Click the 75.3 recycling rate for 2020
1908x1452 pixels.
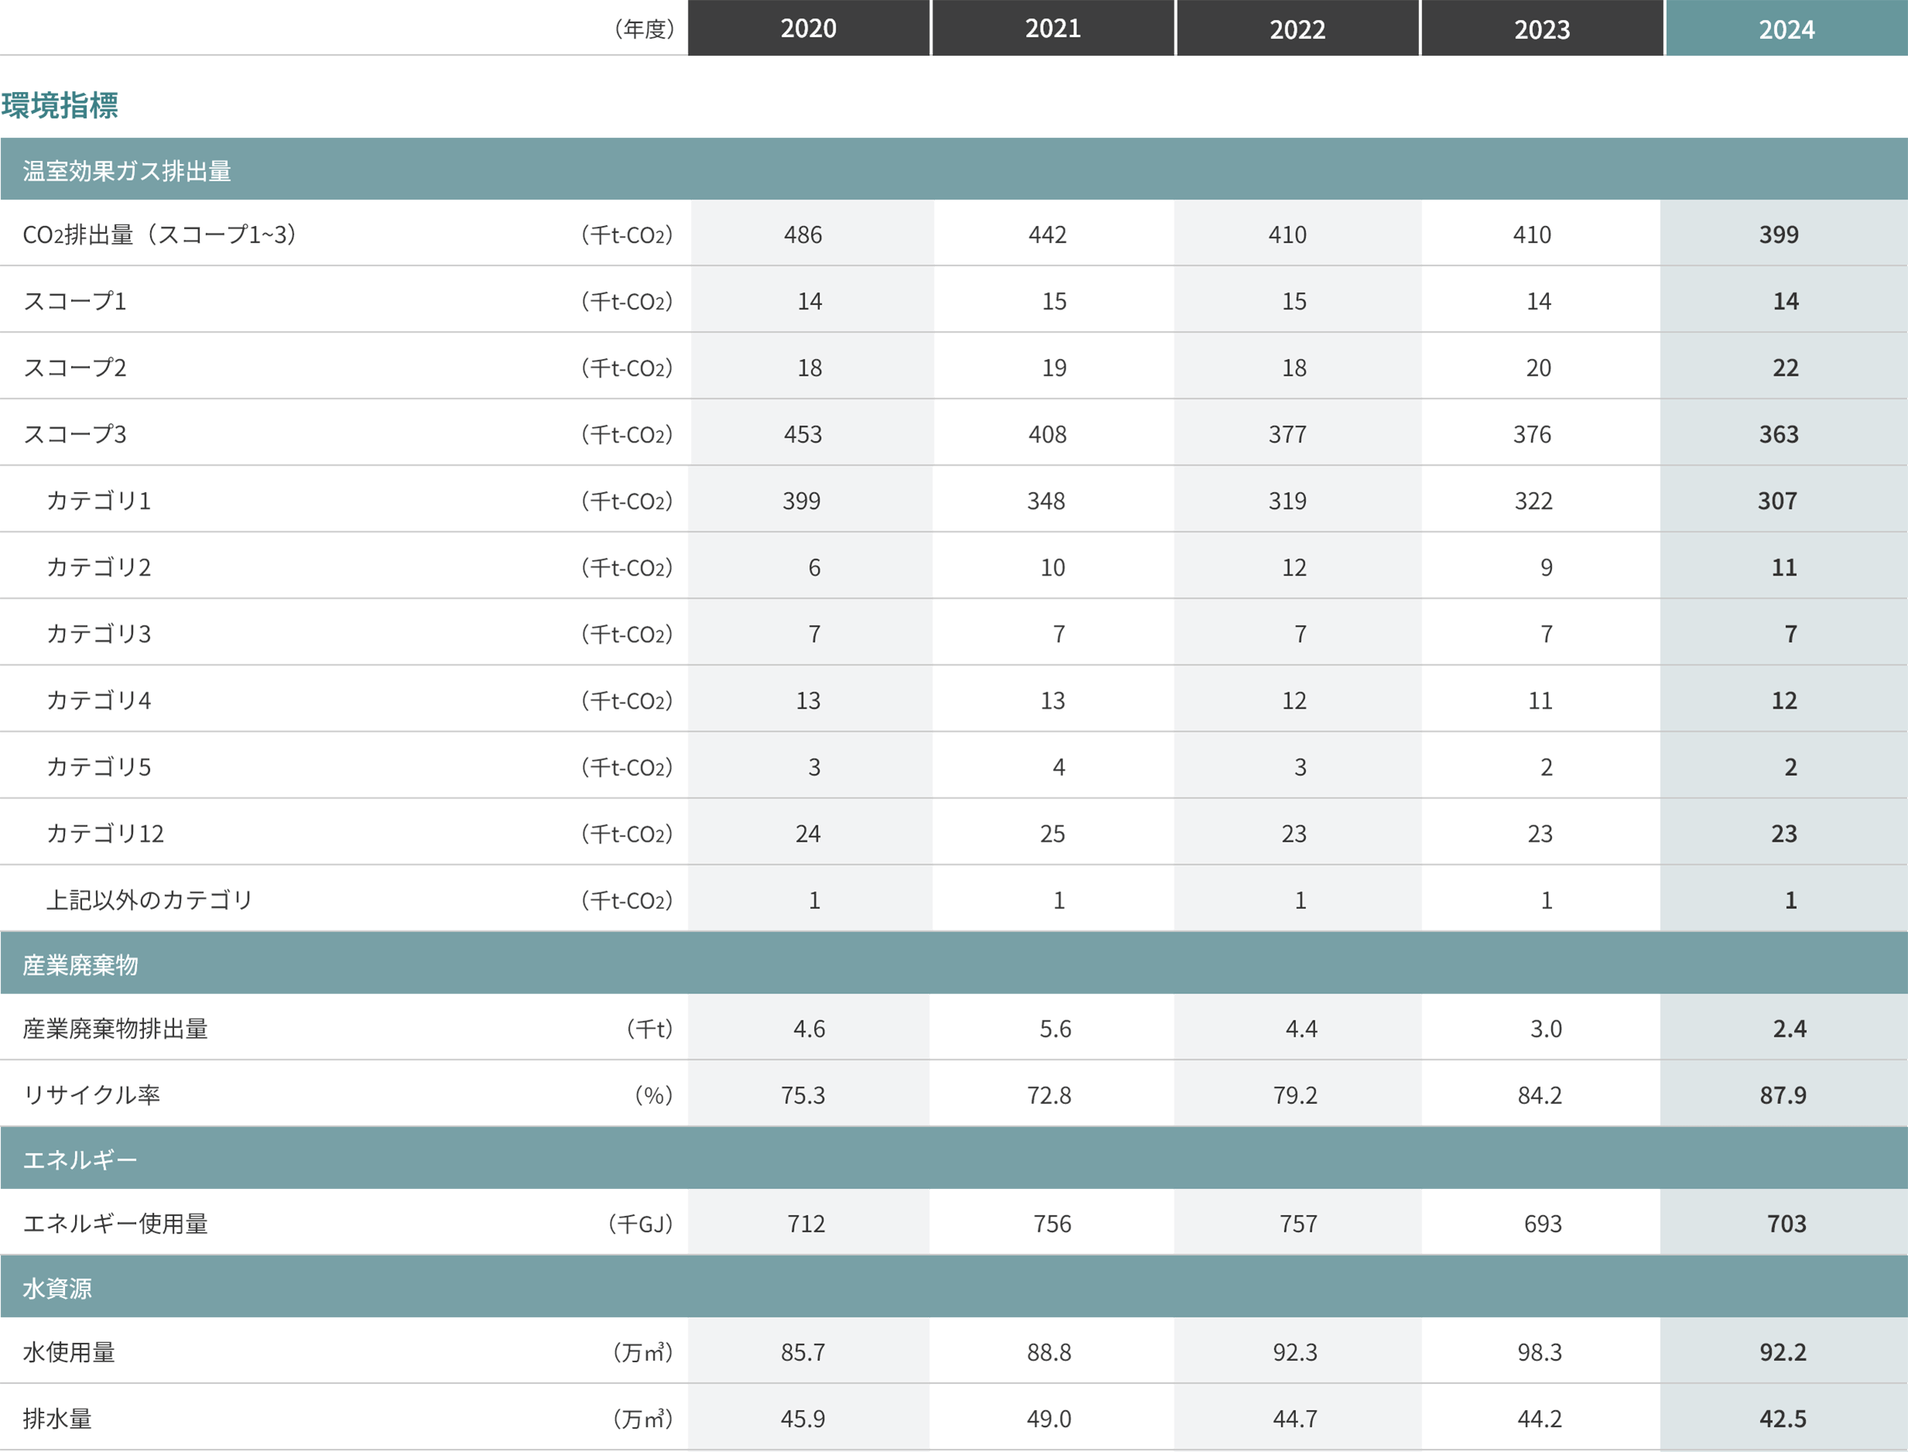point(803,1095)
